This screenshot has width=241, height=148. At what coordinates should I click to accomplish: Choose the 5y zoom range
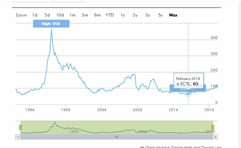coord(160,15)
